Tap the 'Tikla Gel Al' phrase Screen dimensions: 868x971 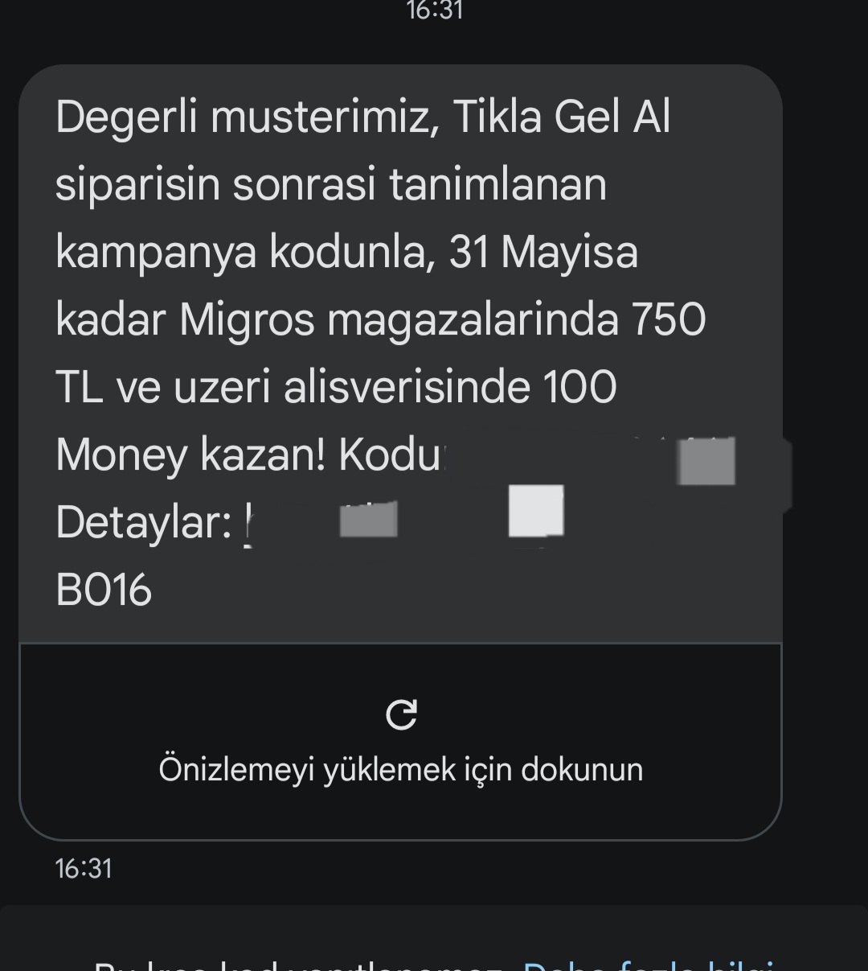click(x=562, y=117)
